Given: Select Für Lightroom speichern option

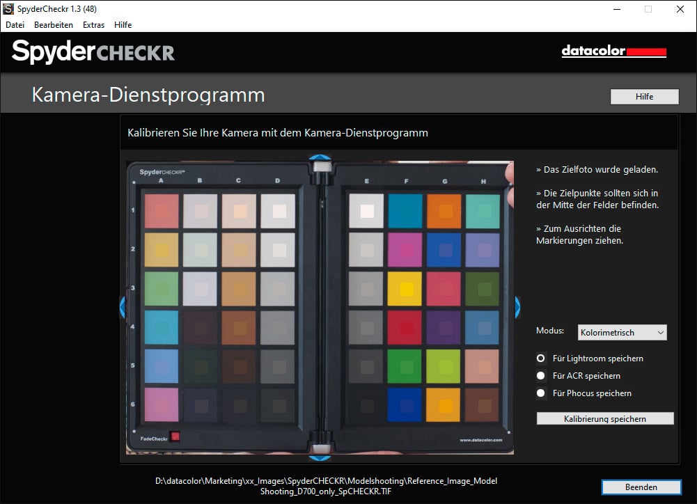Looking at the screenshot, I should (x=590, y=359).
